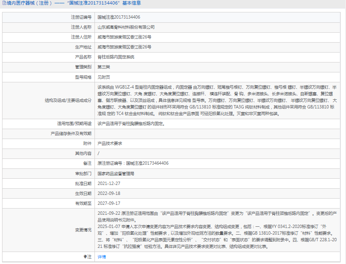Click the 变更情况 row label
The image size is (346, 264).
(83, 230)
